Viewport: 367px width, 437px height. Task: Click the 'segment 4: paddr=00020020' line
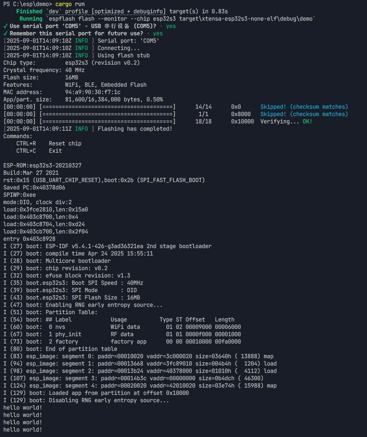[140, 386]
